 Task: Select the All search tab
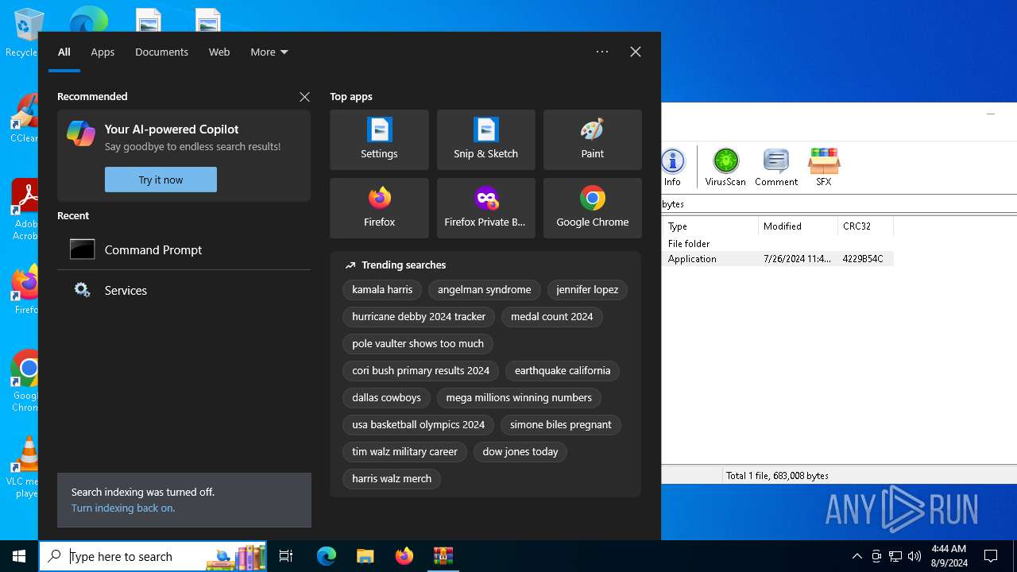click(64, 52)
